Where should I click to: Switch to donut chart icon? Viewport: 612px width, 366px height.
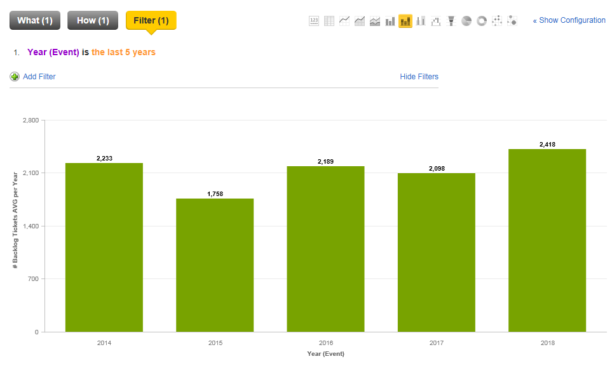pos(482,21)
